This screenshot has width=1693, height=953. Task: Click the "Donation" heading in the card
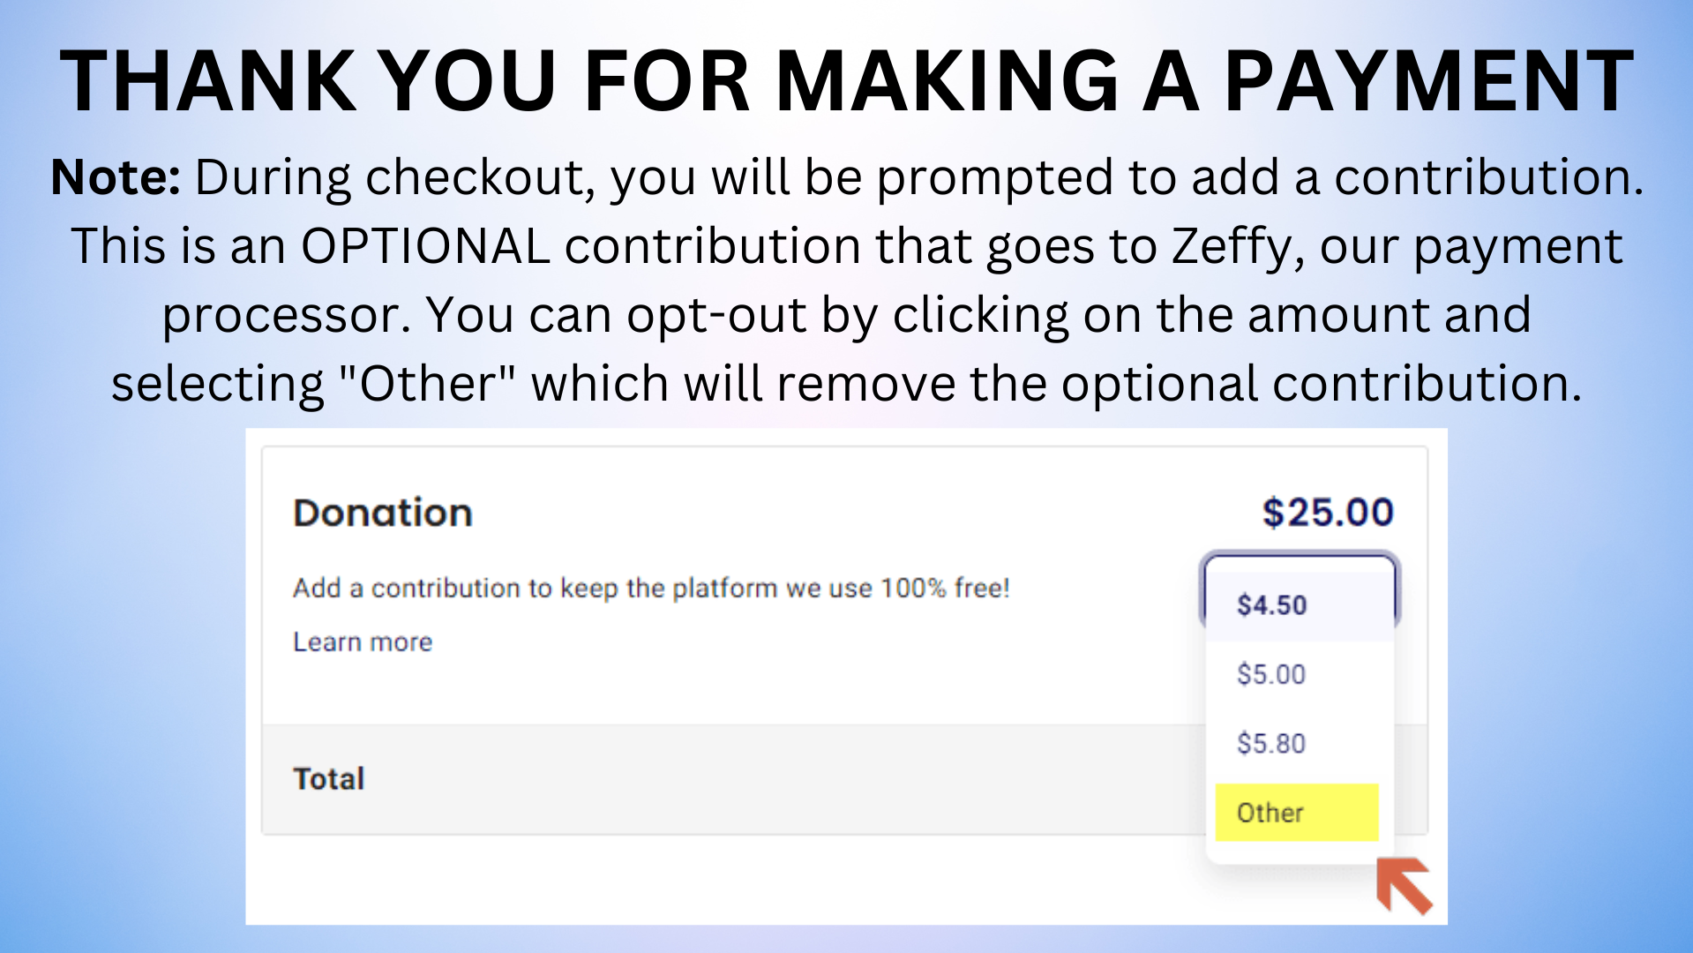pyautogui.click(x=383, y=514)
